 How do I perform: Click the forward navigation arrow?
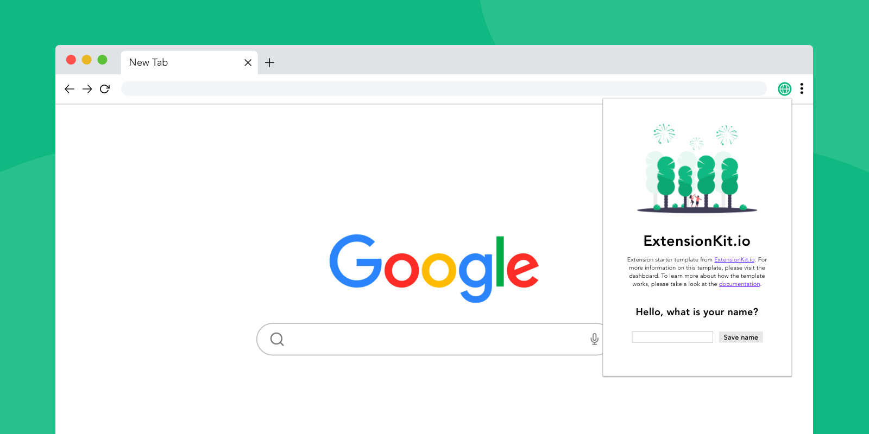[87, 89]
